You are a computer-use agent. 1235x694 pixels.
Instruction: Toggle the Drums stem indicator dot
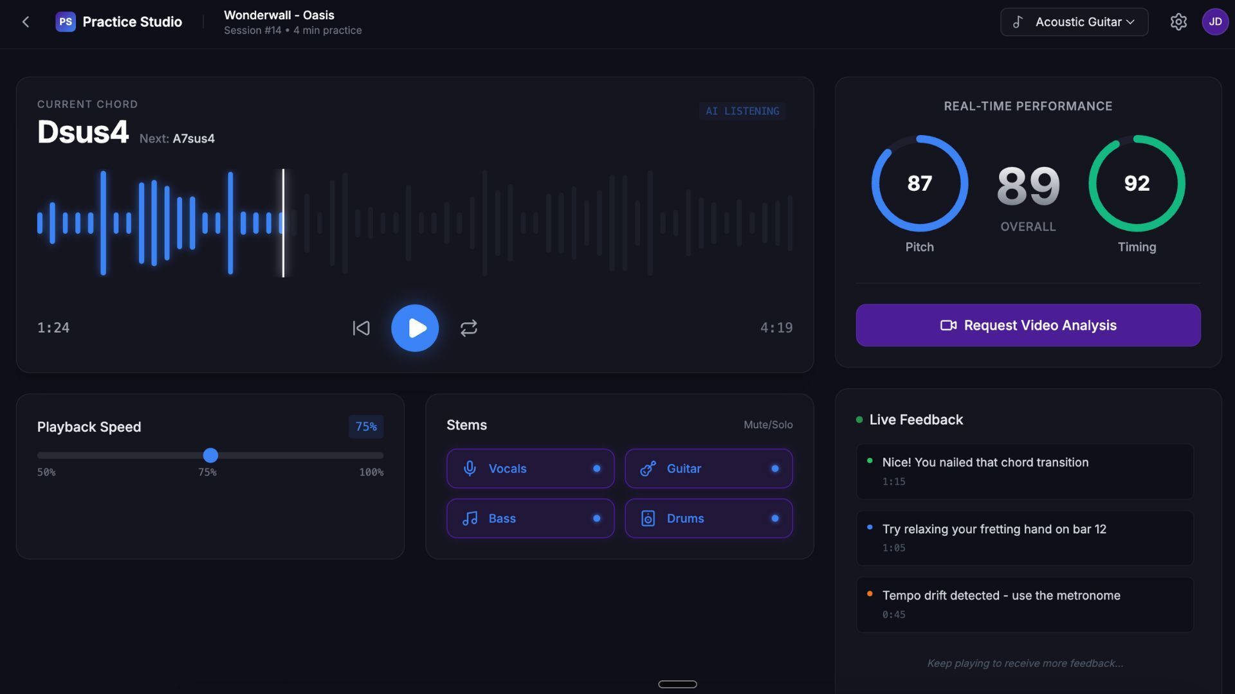click(x=775, y=519)
